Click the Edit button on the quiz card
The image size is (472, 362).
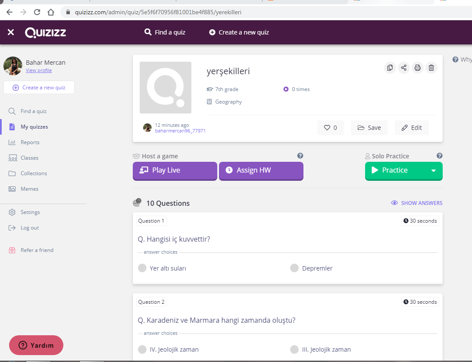point(412,127)
